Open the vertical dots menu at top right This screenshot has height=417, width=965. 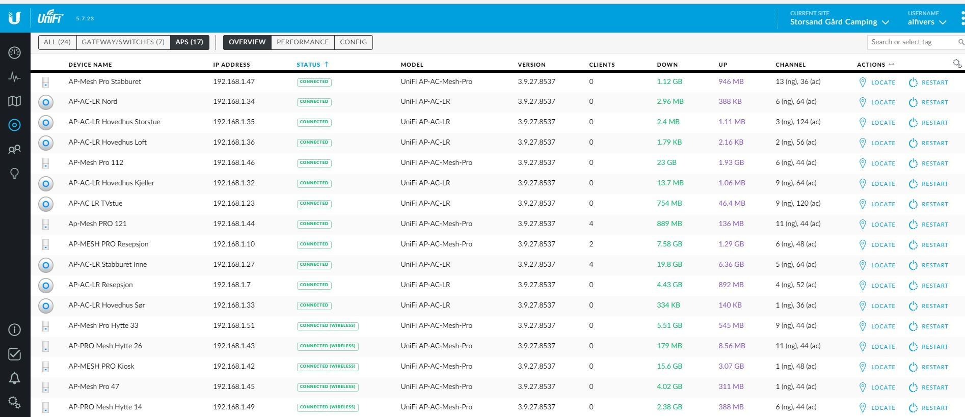(962, 18)
